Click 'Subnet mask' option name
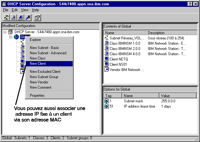Screen dimensions: 200x142 click(x=134, y=101)
